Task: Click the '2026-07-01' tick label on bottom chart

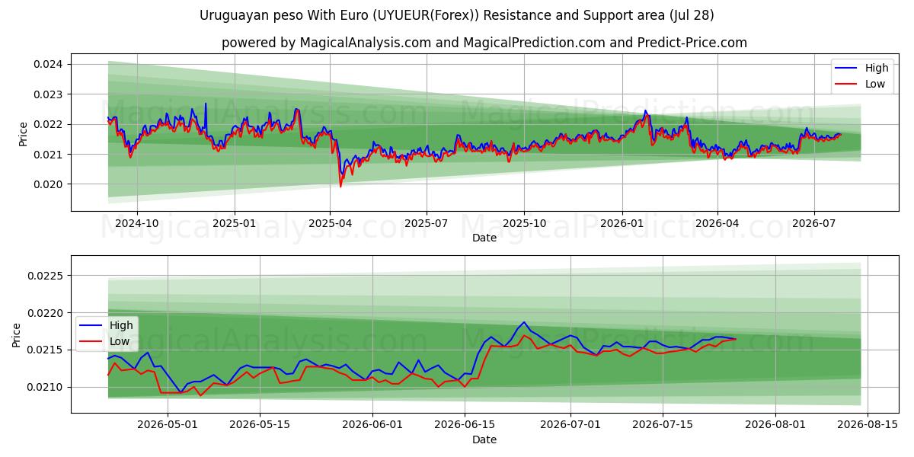Action: coord(570,425)
